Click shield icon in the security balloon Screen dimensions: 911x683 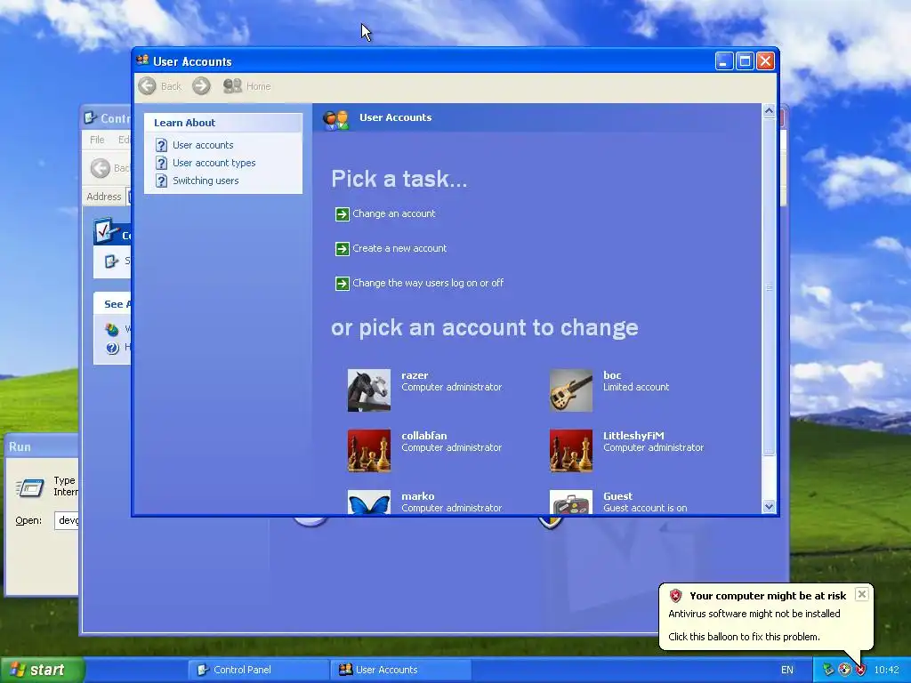click(675, 595)
